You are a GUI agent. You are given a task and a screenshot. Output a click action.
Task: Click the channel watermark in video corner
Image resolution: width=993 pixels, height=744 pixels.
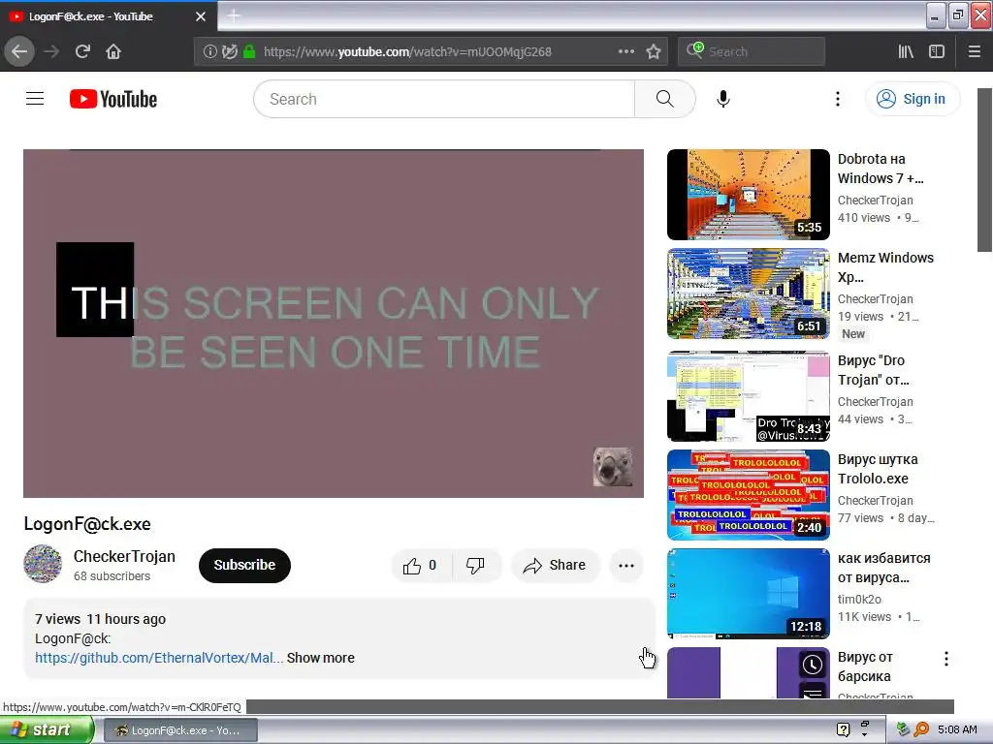[x=613, y=468]
